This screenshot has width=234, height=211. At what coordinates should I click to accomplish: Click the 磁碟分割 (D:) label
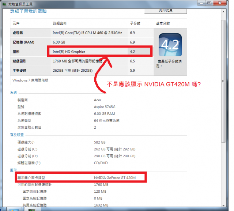(x=28, y=156)
